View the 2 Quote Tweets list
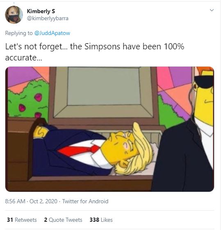 (63, 220)
